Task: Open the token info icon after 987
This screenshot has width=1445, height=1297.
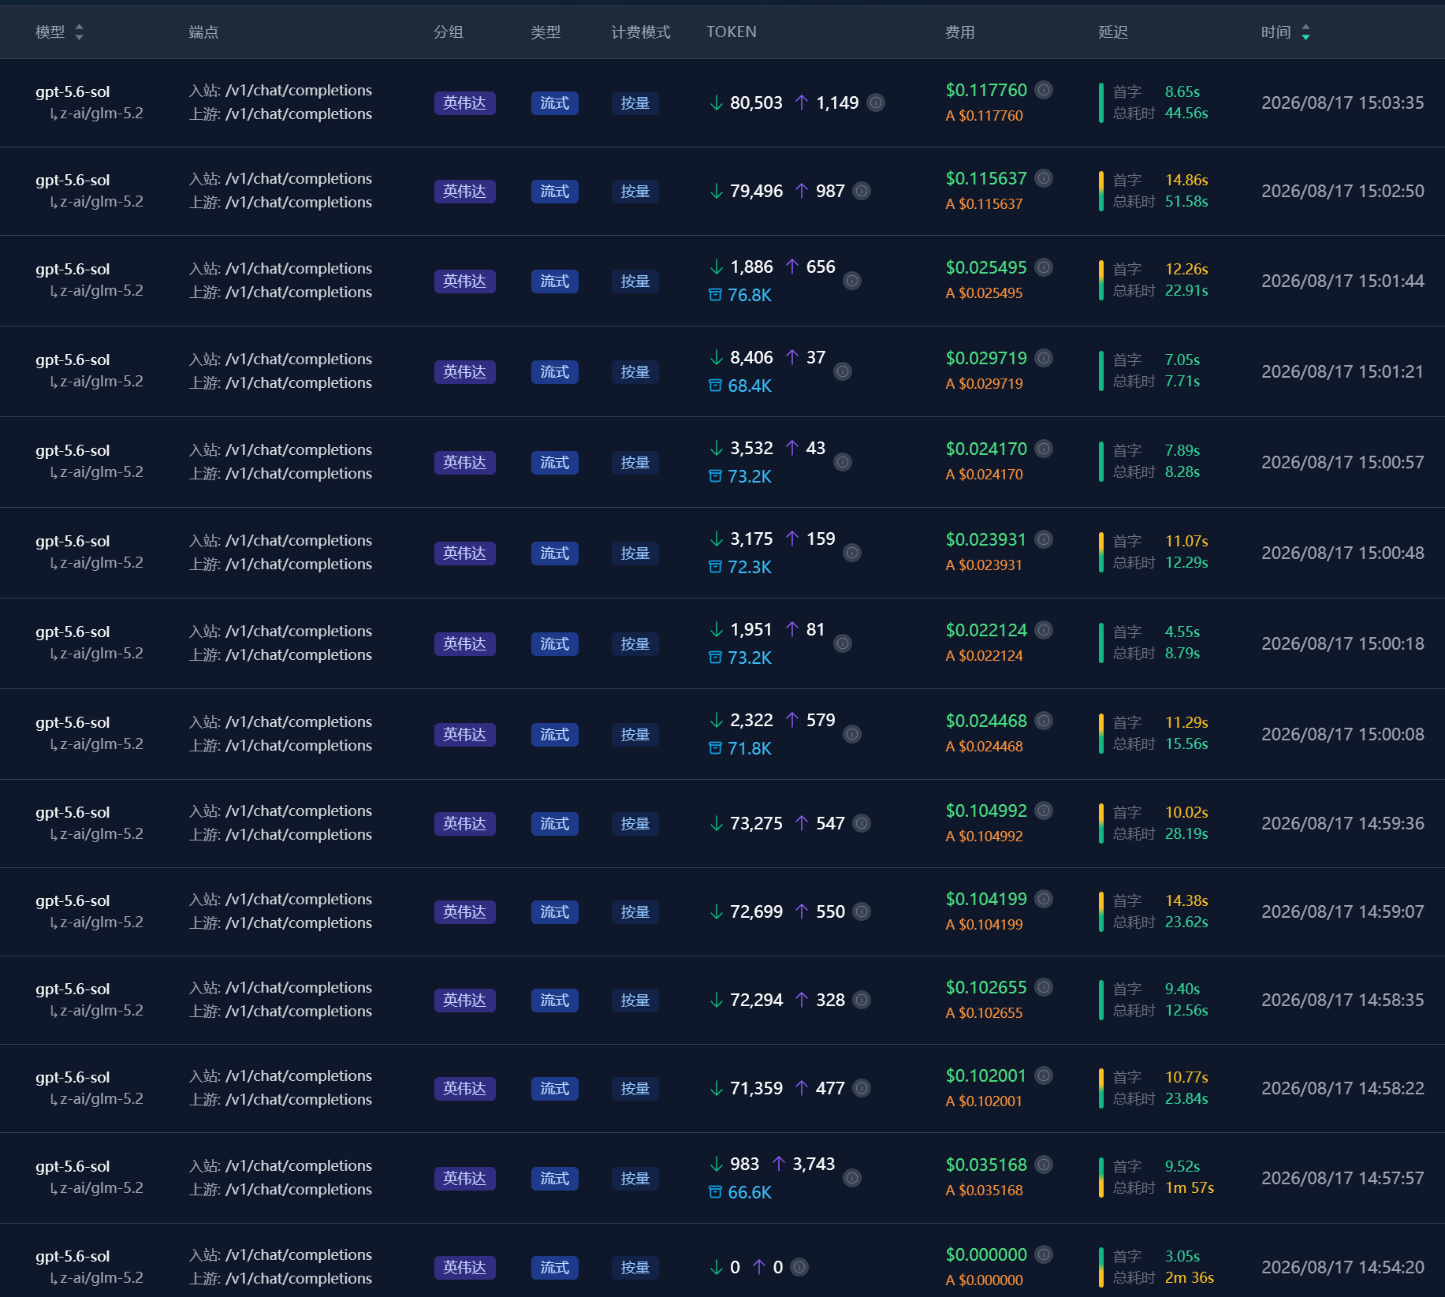Action: tap(862, 191)
